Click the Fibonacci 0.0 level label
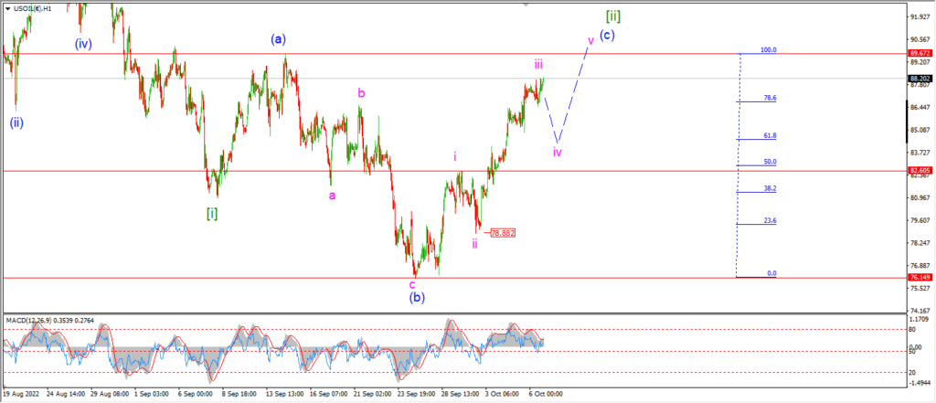936x403 pixels. (771, 273)
